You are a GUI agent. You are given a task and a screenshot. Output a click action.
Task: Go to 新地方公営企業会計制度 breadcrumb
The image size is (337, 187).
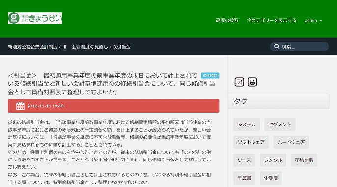tap(32, 47)
